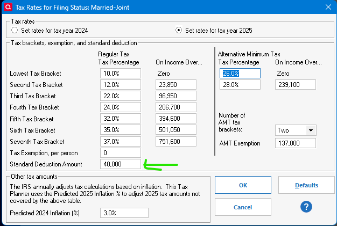Click the Seventh Tax Bracket percentage field
Viewport: 337px width, 226px height.
pyautogui.click(x=121, y=141)
